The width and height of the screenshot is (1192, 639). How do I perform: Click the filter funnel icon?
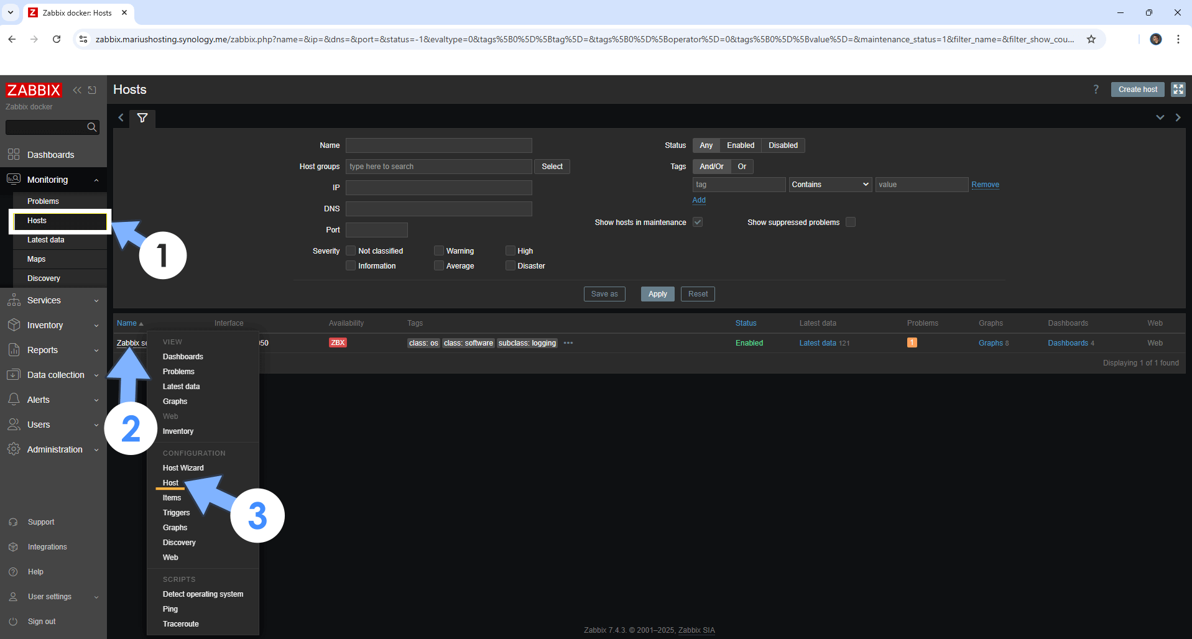point(142,118)
